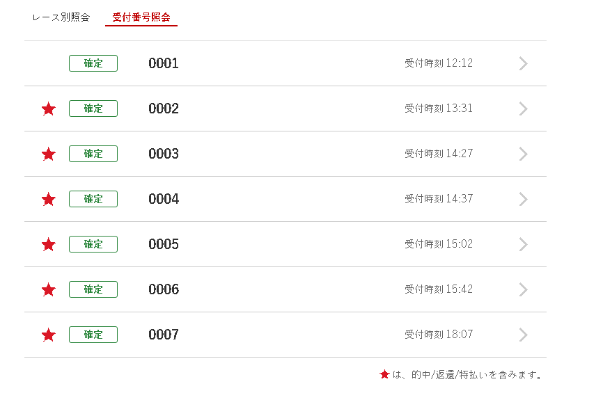The height and width of the screenshot is (400, 603).
Task: Open receipt 0003 details via right chevron
Action: [524, 154]
